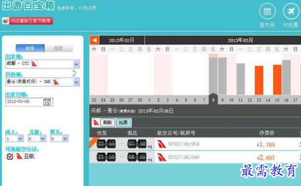Select flight D7327/AK1940 row
Viewport: 301px width, 186px height.
coord(195,157)
